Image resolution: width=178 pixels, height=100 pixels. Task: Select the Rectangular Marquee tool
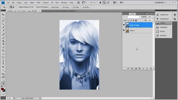[3, 18]
